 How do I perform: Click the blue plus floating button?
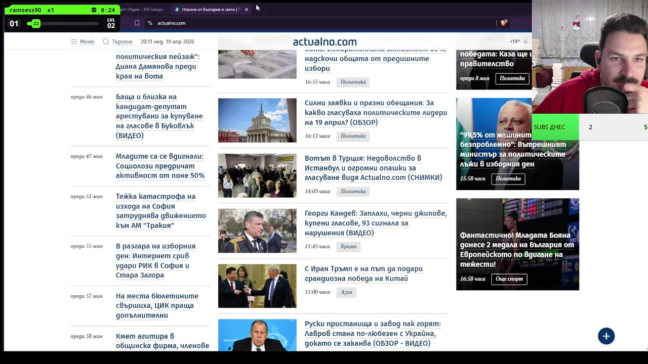[x=606, y=336]
